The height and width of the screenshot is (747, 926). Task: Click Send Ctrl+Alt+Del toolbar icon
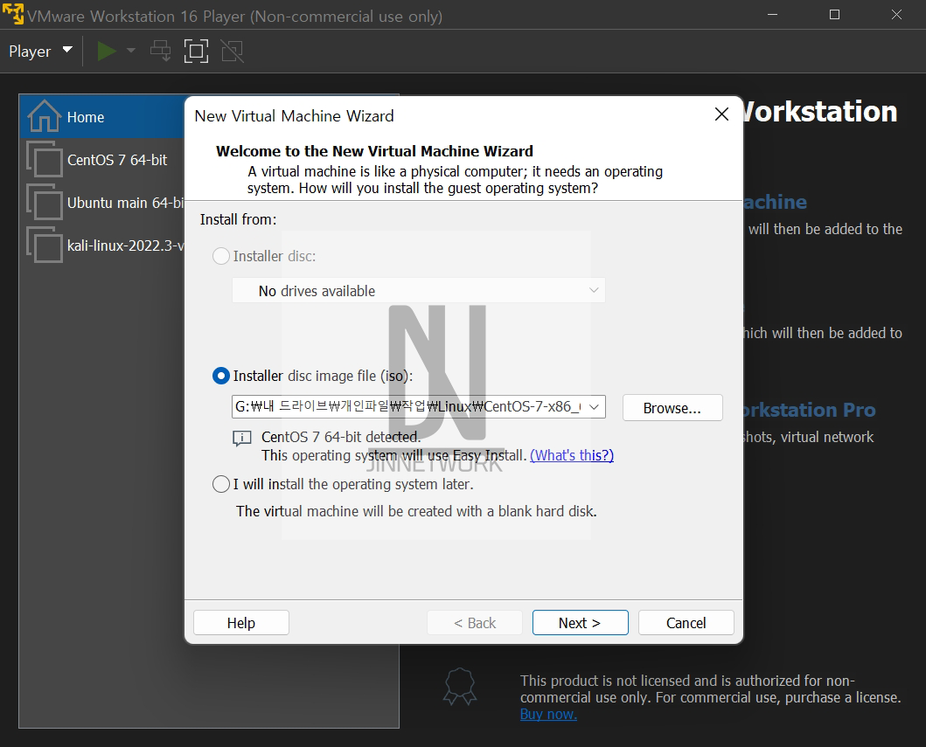pyautogui.click(x=161, y=51)
